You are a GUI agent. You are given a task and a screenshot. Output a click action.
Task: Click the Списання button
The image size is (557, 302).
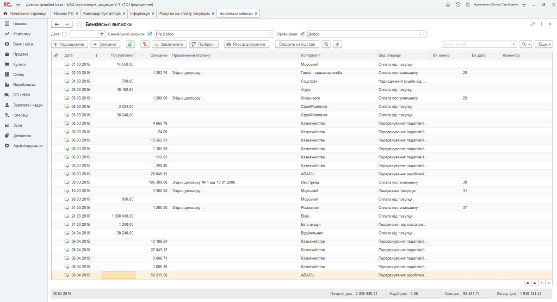tap(105, 45)
